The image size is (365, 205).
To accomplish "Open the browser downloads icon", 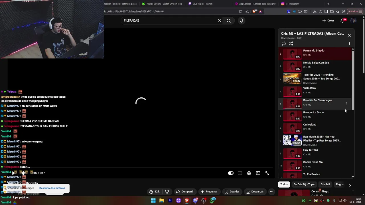I will tap(315, 11).
